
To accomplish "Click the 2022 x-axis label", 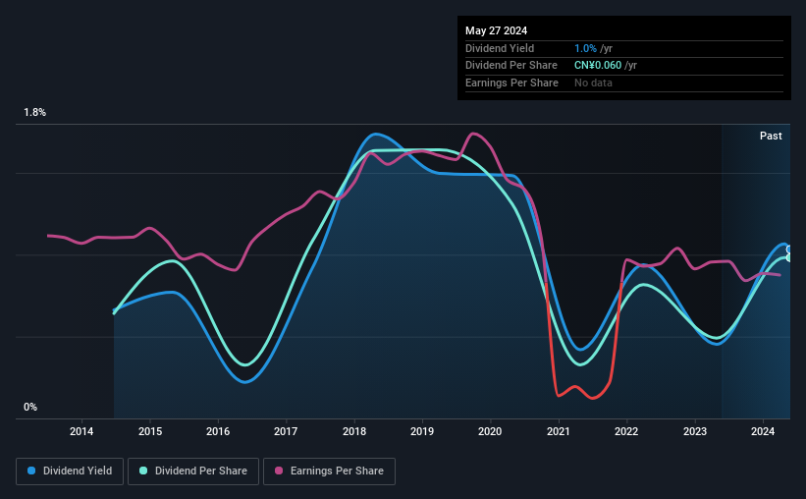I will click(x=626, y=431).
